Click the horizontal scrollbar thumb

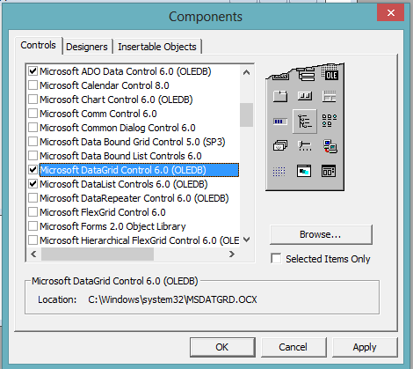[98, 254]
